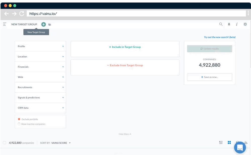Open Try out the new search link

click(220, 37)
